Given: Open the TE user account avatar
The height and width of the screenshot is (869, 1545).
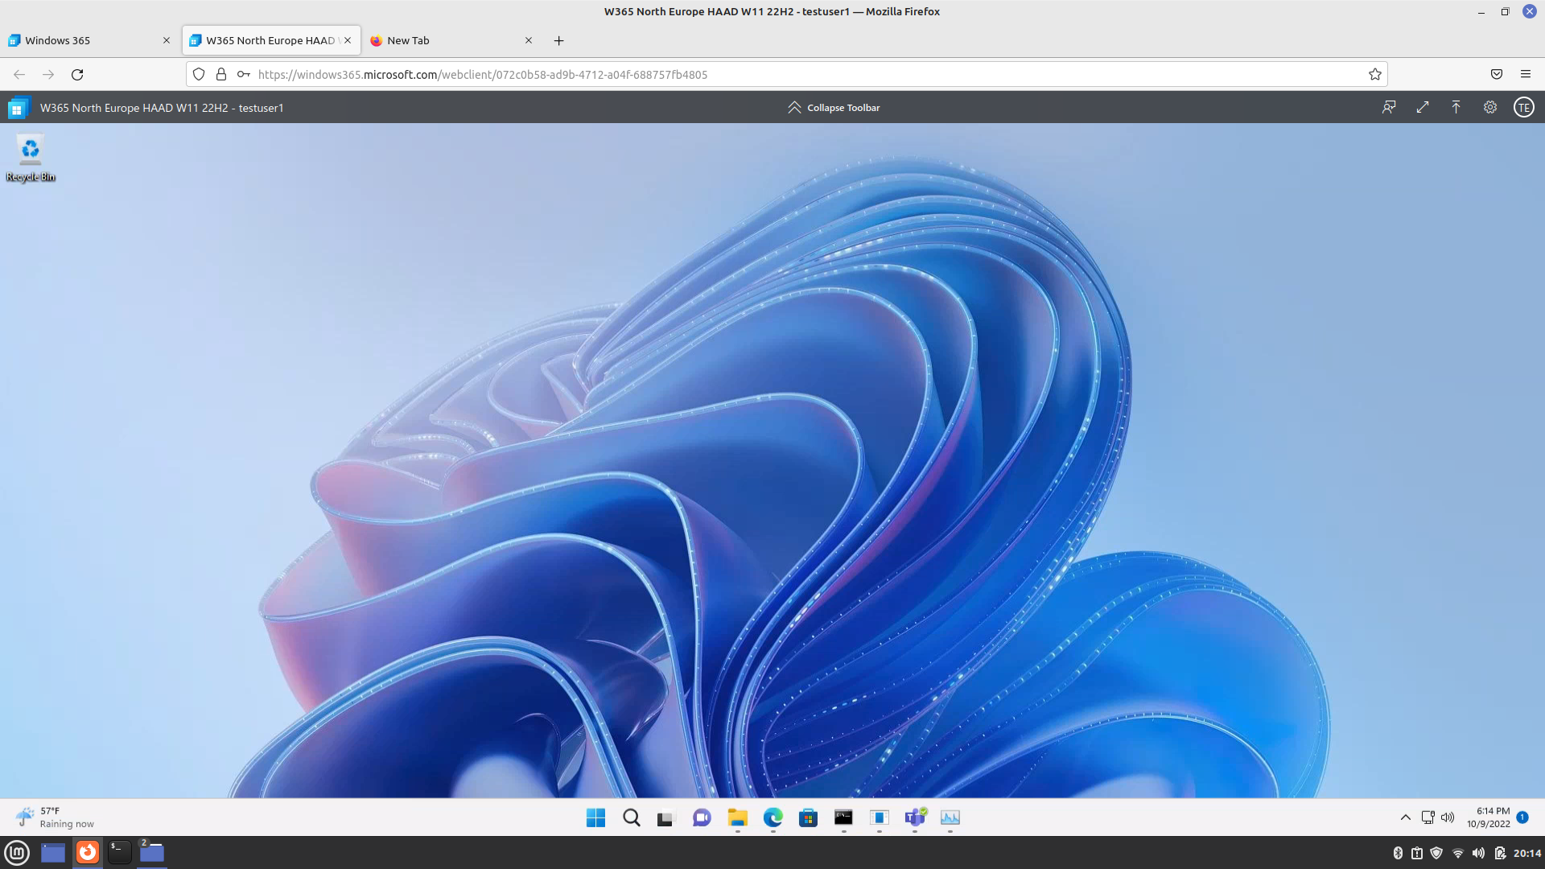Looking at the screenshot, I should pyautogui.click(x=1524, y=108).
